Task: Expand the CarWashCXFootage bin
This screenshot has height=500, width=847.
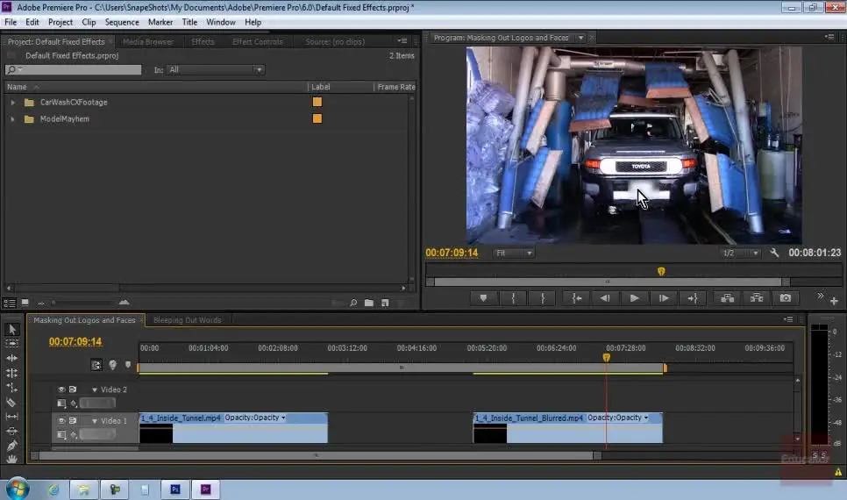Action: click(x=13, y=103)
